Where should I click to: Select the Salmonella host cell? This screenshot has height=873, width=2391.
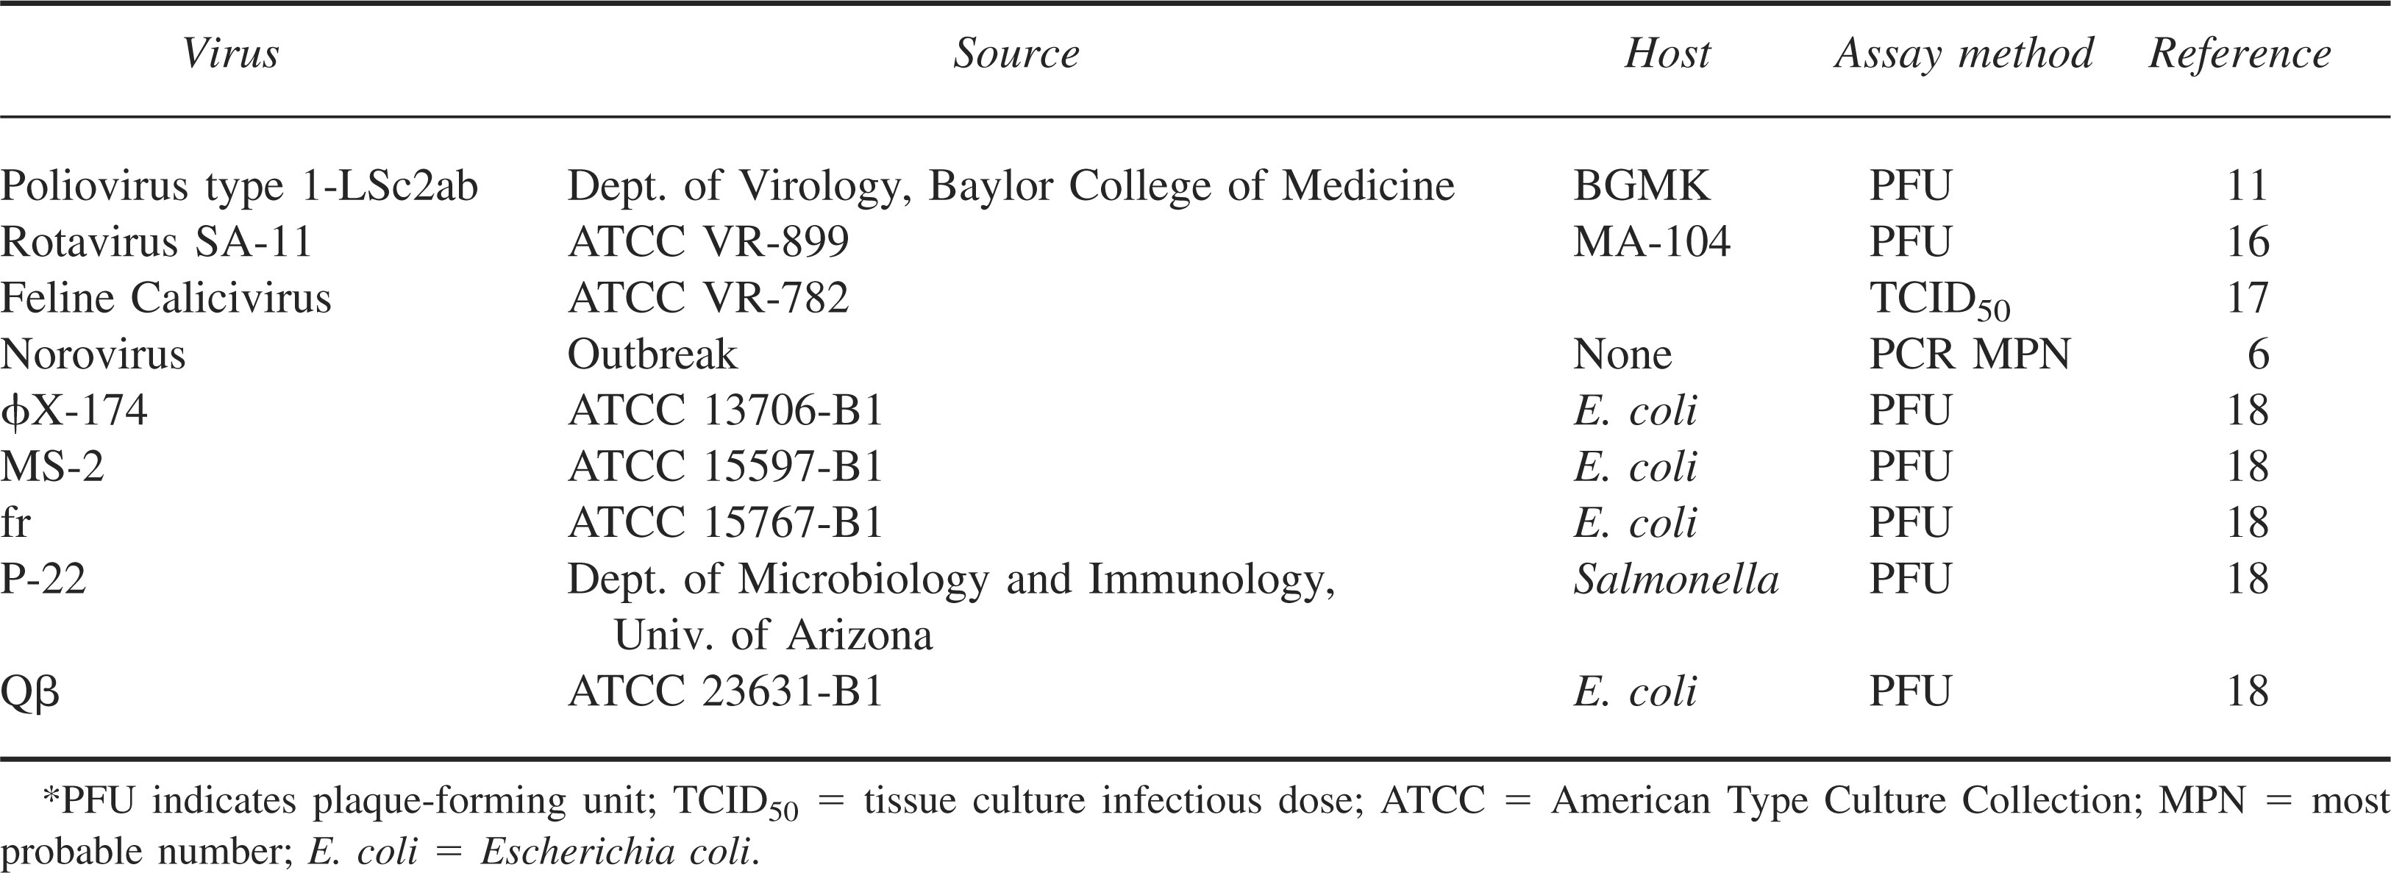click(x=1676, y=579)
